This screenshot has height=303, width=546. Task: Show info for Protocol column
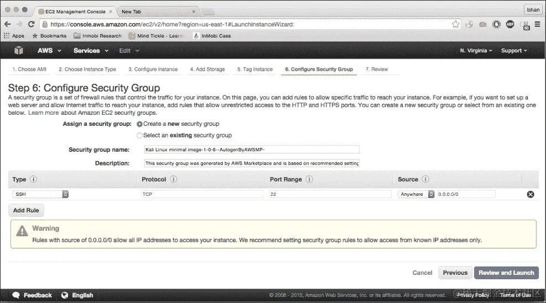pyautogui.click(x=173, y=179)
